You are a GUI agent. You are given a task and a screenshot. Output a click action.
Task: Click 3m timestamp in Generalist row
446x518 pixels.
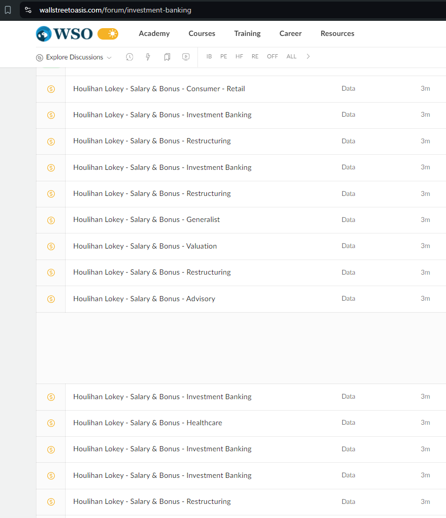tap(425, 220)
